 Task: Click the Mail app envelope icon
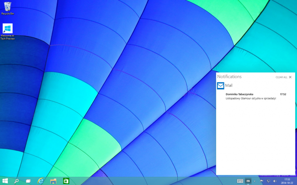point(221,86)
